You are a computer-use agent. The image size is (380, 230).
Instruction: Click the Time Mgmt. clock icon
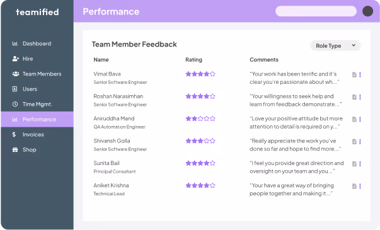click(x=15, y=104)
